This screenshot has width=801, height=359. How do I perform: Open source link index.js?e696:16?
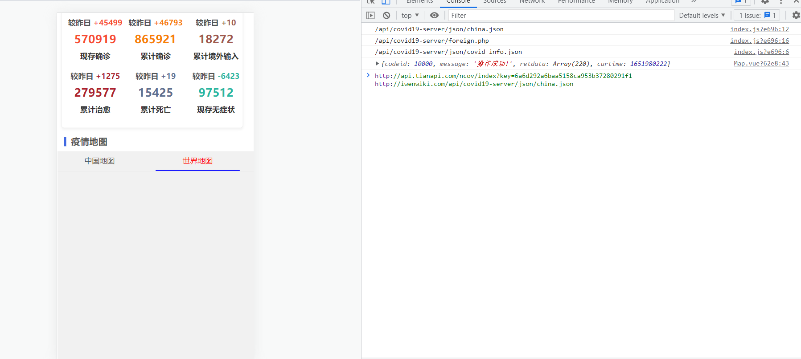760,41
